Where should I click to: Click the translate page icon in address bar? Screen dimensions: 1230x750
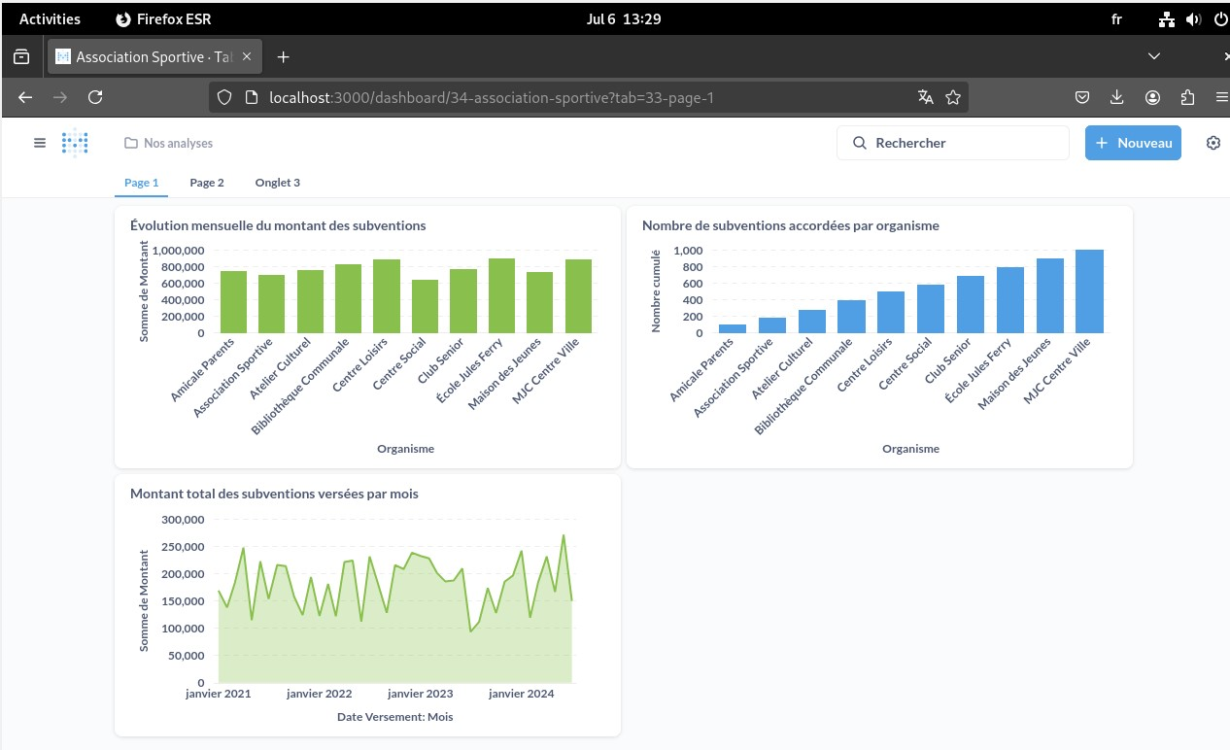(925, 97)
